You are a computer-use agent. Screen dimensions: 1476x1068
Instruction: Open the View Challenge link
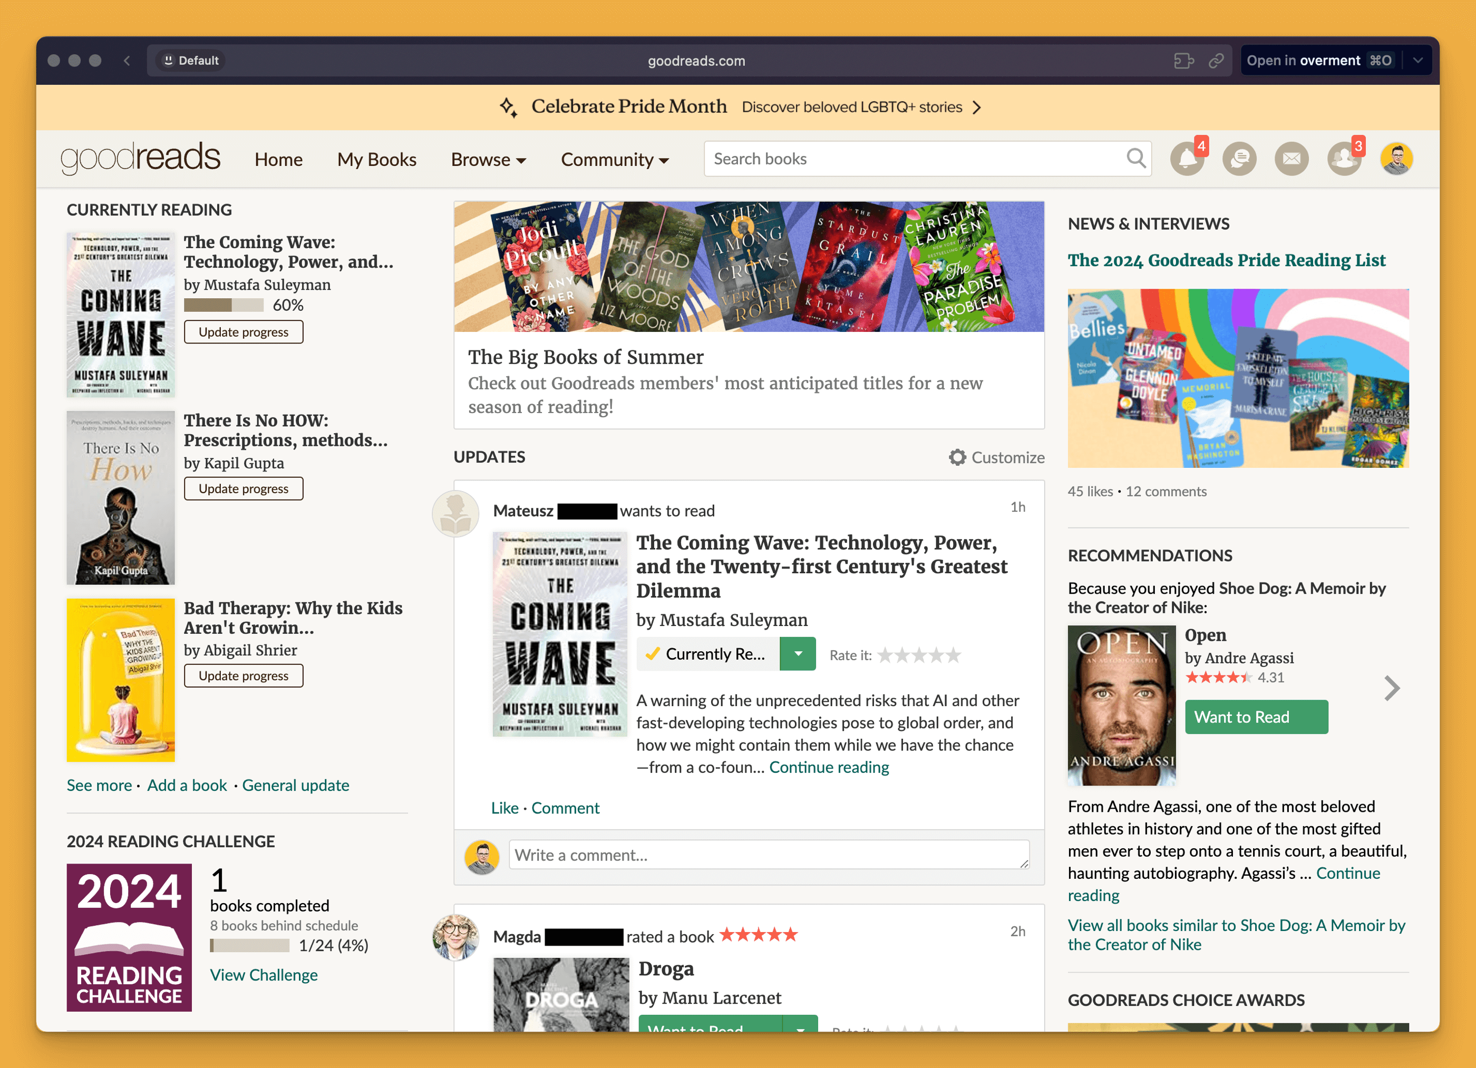point(264,974)
